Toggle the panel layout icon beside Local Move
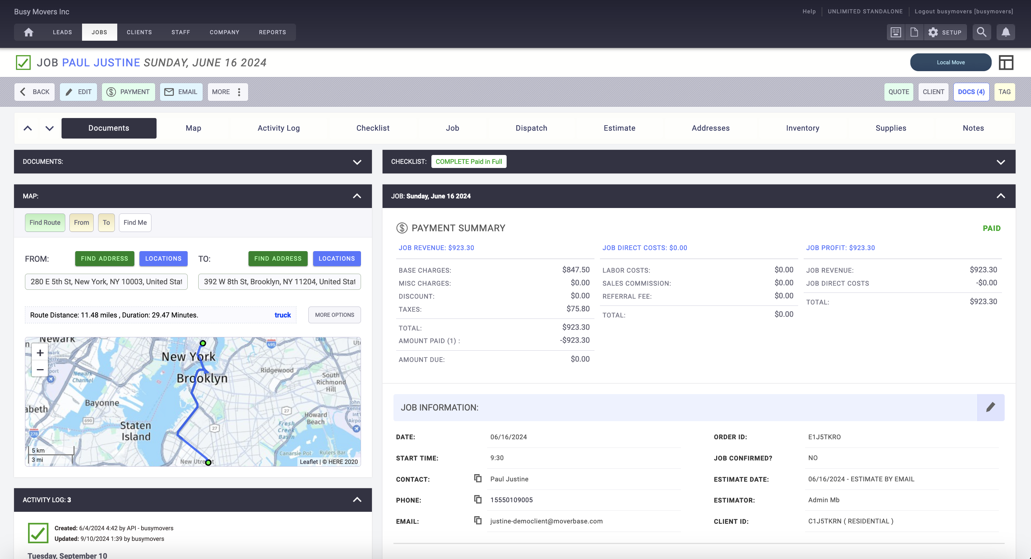The image size is (1031, 559). coord(1006,63)
